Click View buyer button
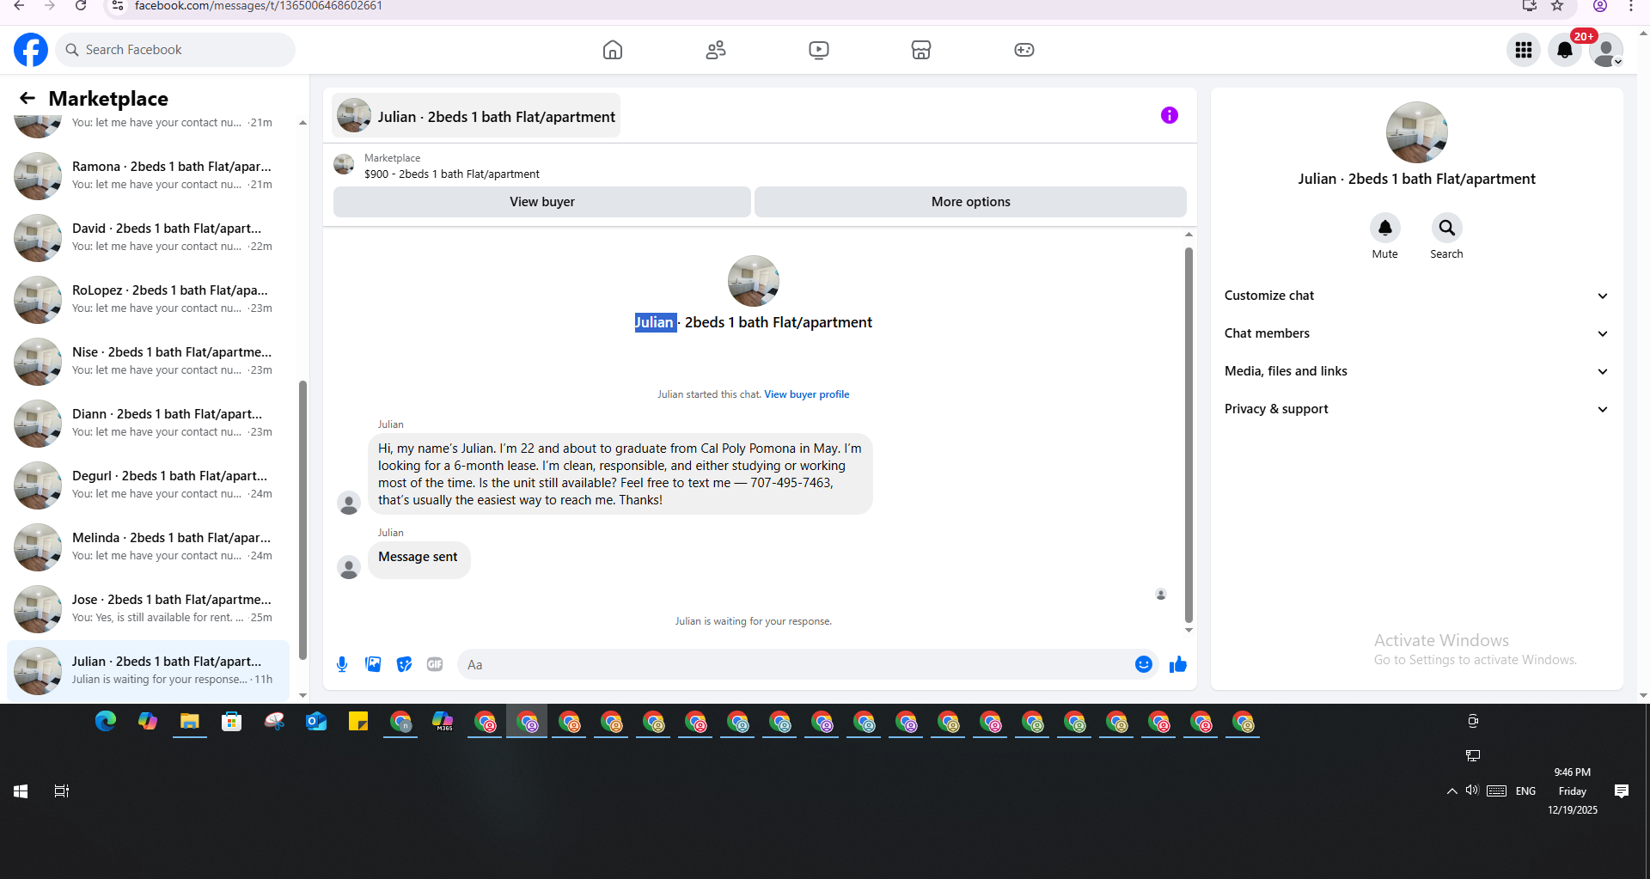The width and height of the screenshot is (1650, 879). click(541, 202)
